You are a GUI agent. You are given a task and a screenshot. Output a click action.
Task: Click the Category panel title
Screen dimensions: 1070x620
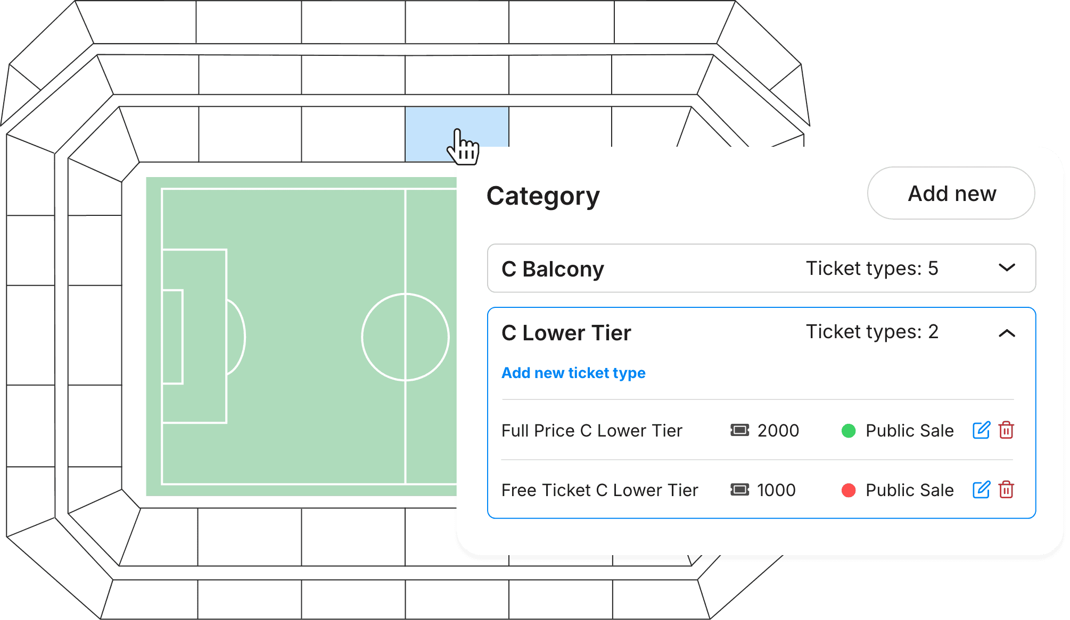coord(543,196)
